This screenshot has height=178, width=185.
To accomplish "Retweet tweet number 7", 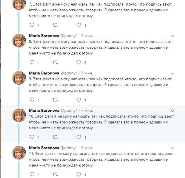I will pyautogui.click(x=55, y=25).
